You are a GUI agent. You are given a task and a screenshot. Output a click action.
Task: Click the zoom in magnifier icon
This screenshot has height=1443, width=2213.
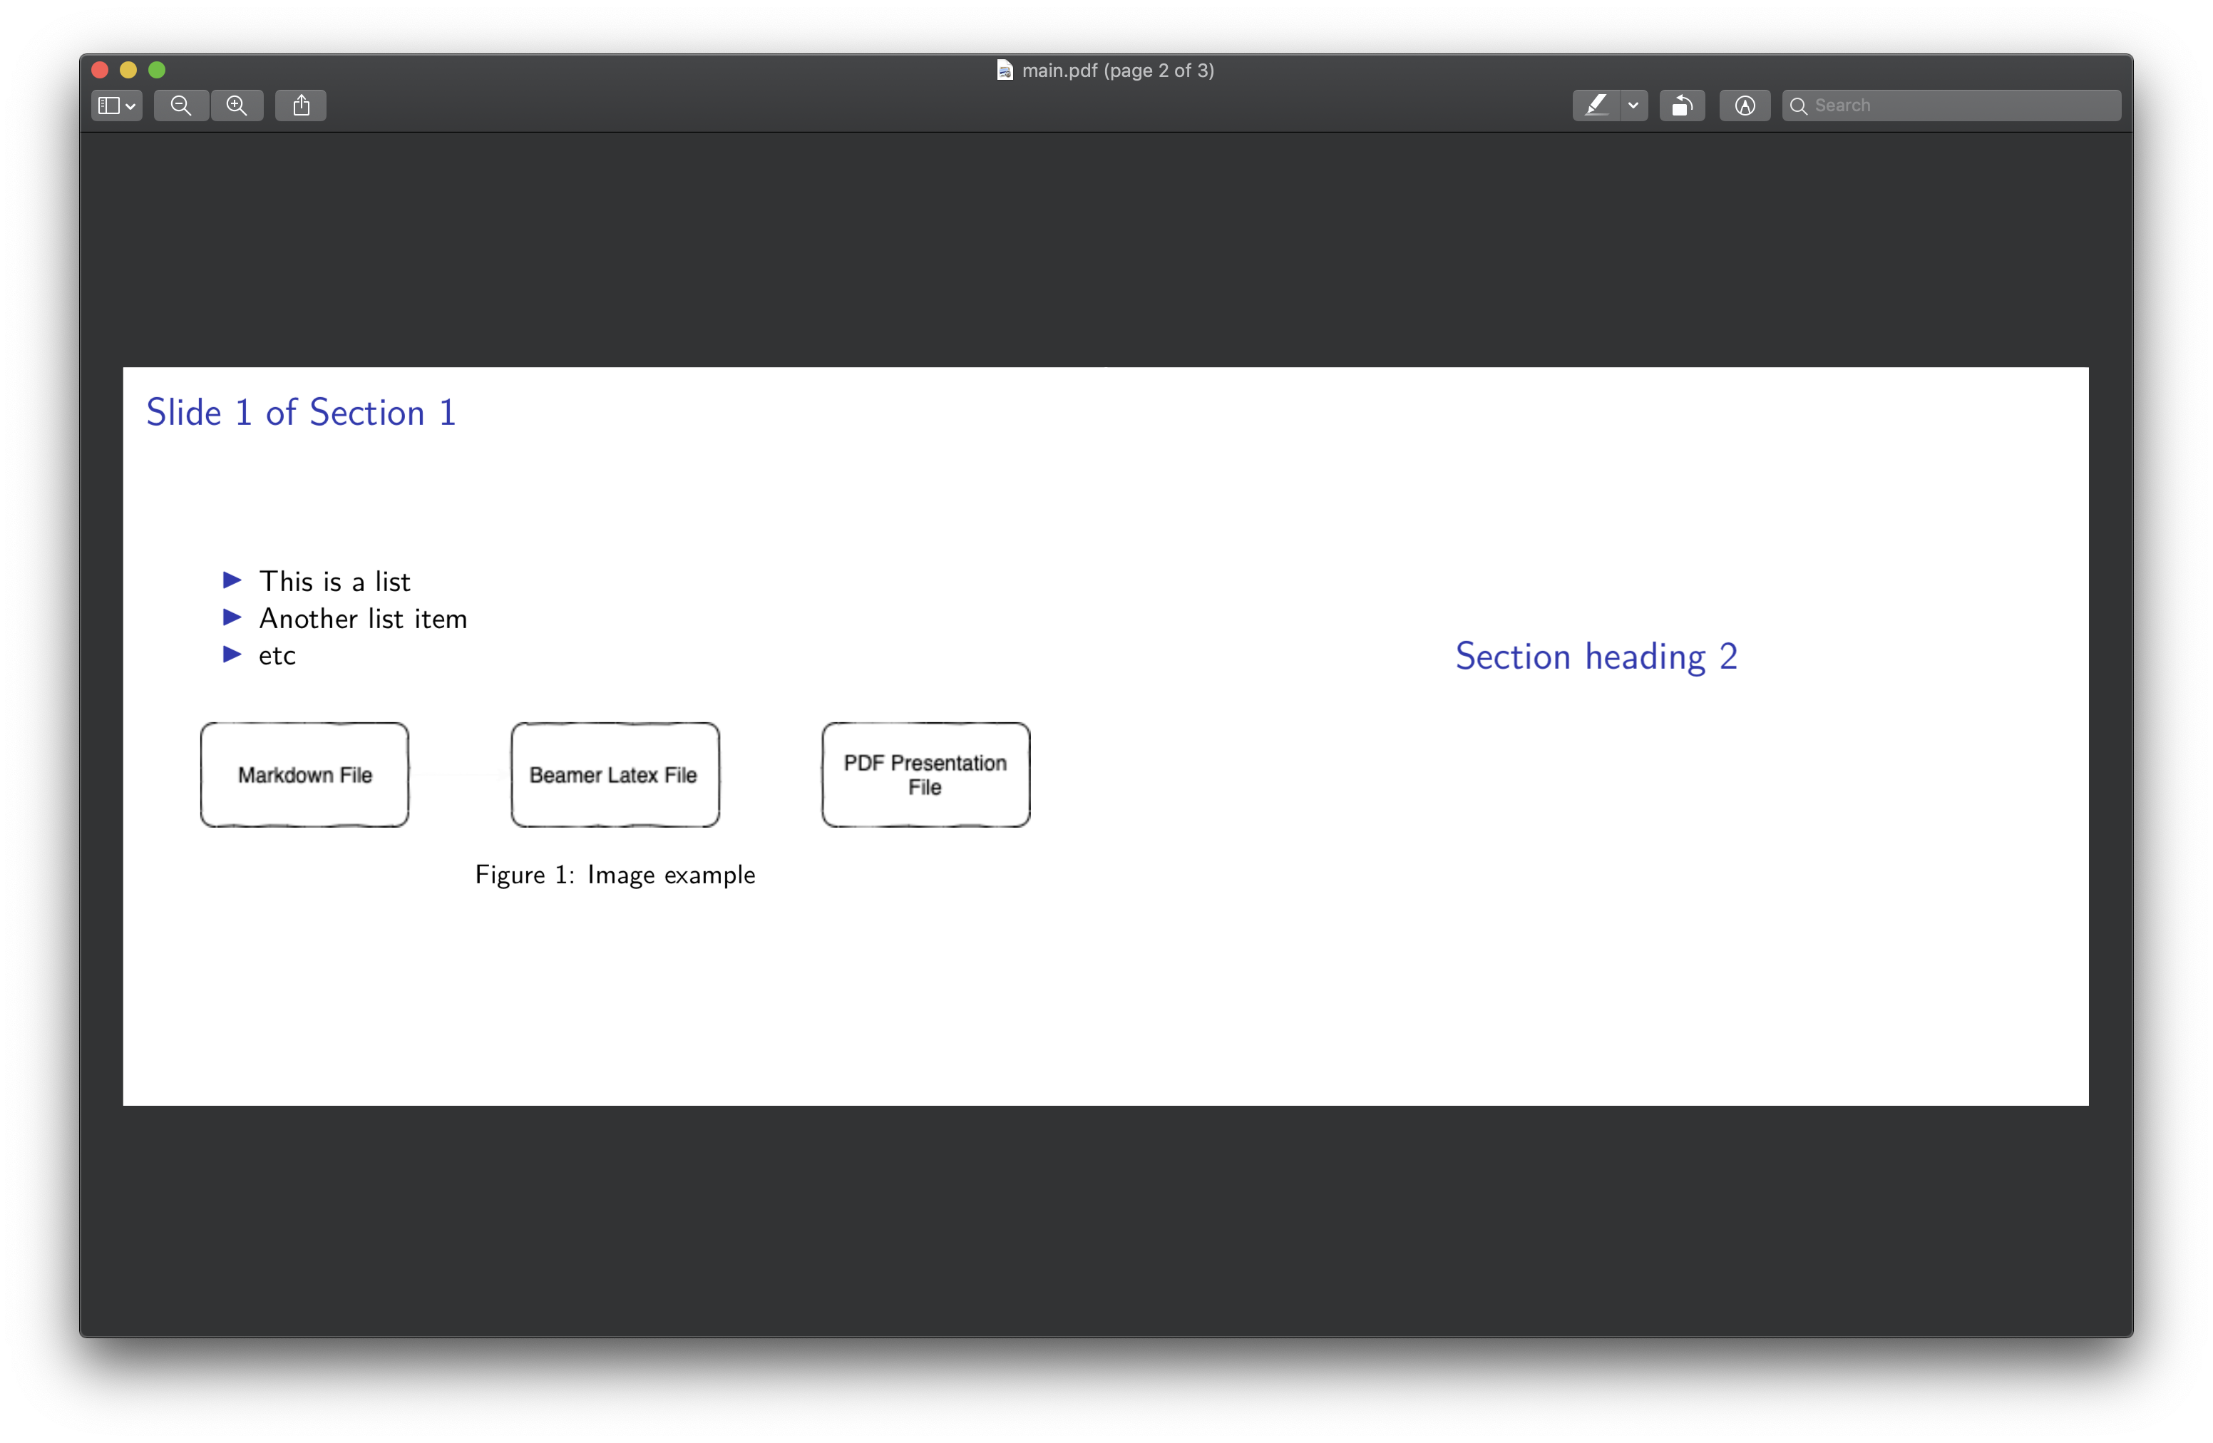click(x=237, y=106)
